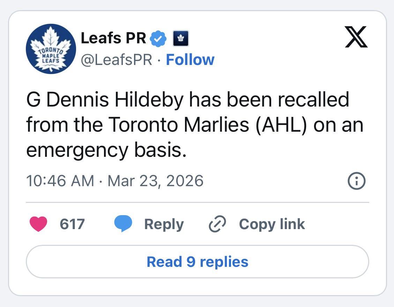Open the Read 9 replies button
Image resolution: width=394 pixels, height=307 pixels.
(x=197, y=261)
